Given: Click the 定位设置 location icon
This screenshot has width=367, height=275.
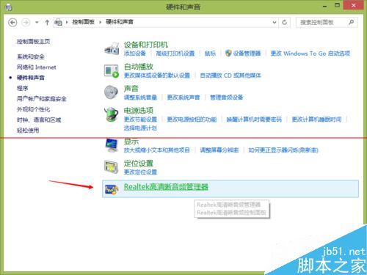Looking at the screenshot, I should [x=112, y=167].
